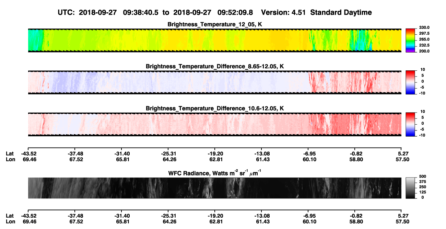446x229 pixels.
Task: Select the Brightness_Temperature_Difference_8.65-12.05, K title
Action: pyautogui.click(x=215, y=66)
